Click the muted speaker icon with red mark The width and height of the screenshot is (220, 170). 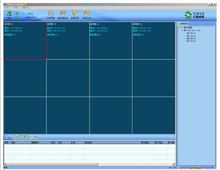pyautogui.click(x=36, y=137)
